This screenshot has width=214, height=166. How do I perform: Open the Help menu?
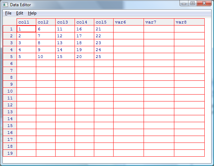point(32,13)
